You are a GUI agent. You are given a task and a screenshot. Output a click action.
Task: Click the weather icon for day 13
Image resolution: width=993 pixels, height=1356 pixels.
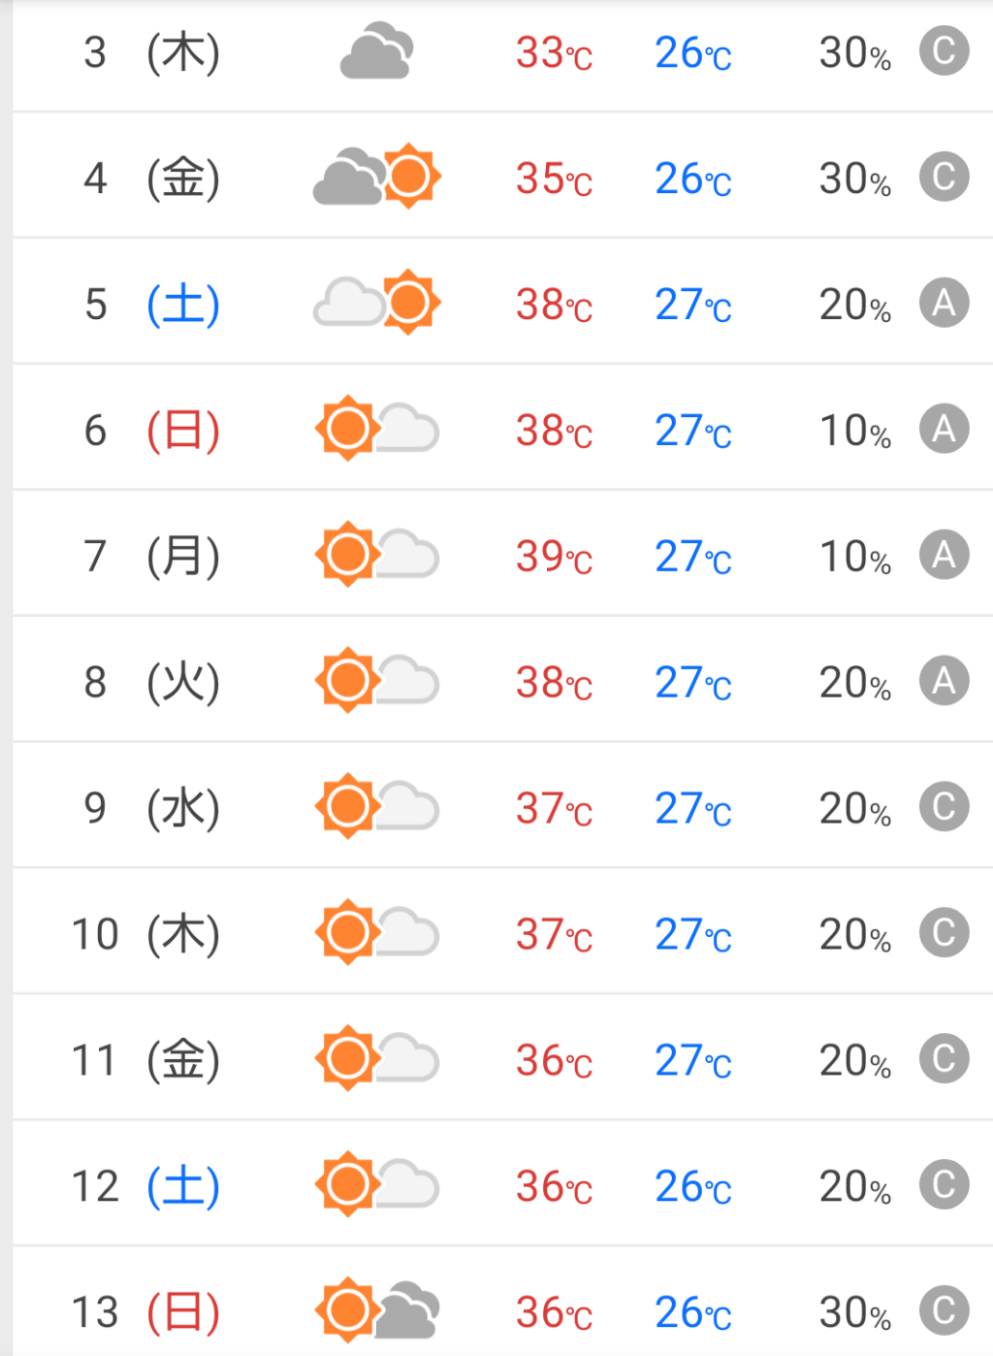[x=376, y=1310]
